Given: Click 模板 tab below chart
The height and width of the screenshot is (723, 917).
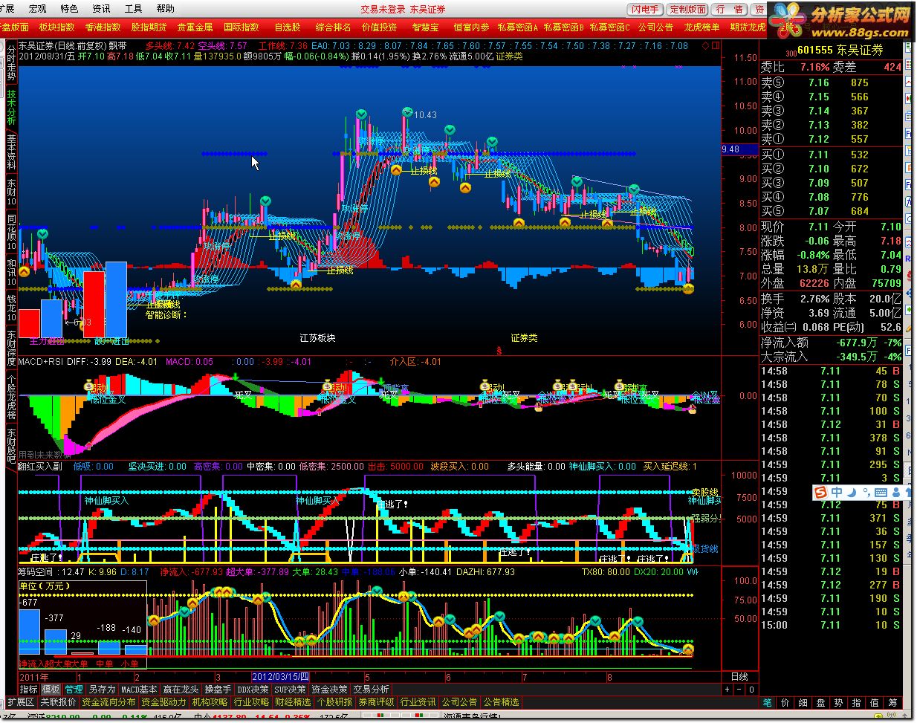Looking at the screenshot, I should [51, 690].
